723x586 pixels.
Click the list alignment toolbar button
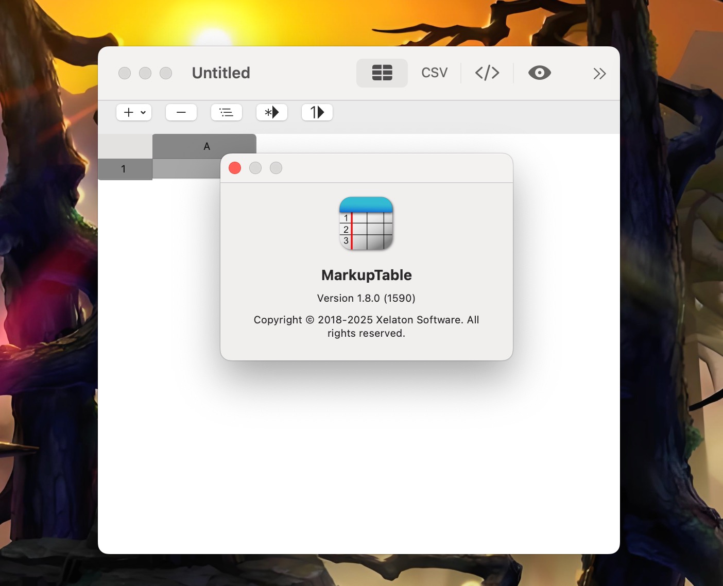pos(227,112)
